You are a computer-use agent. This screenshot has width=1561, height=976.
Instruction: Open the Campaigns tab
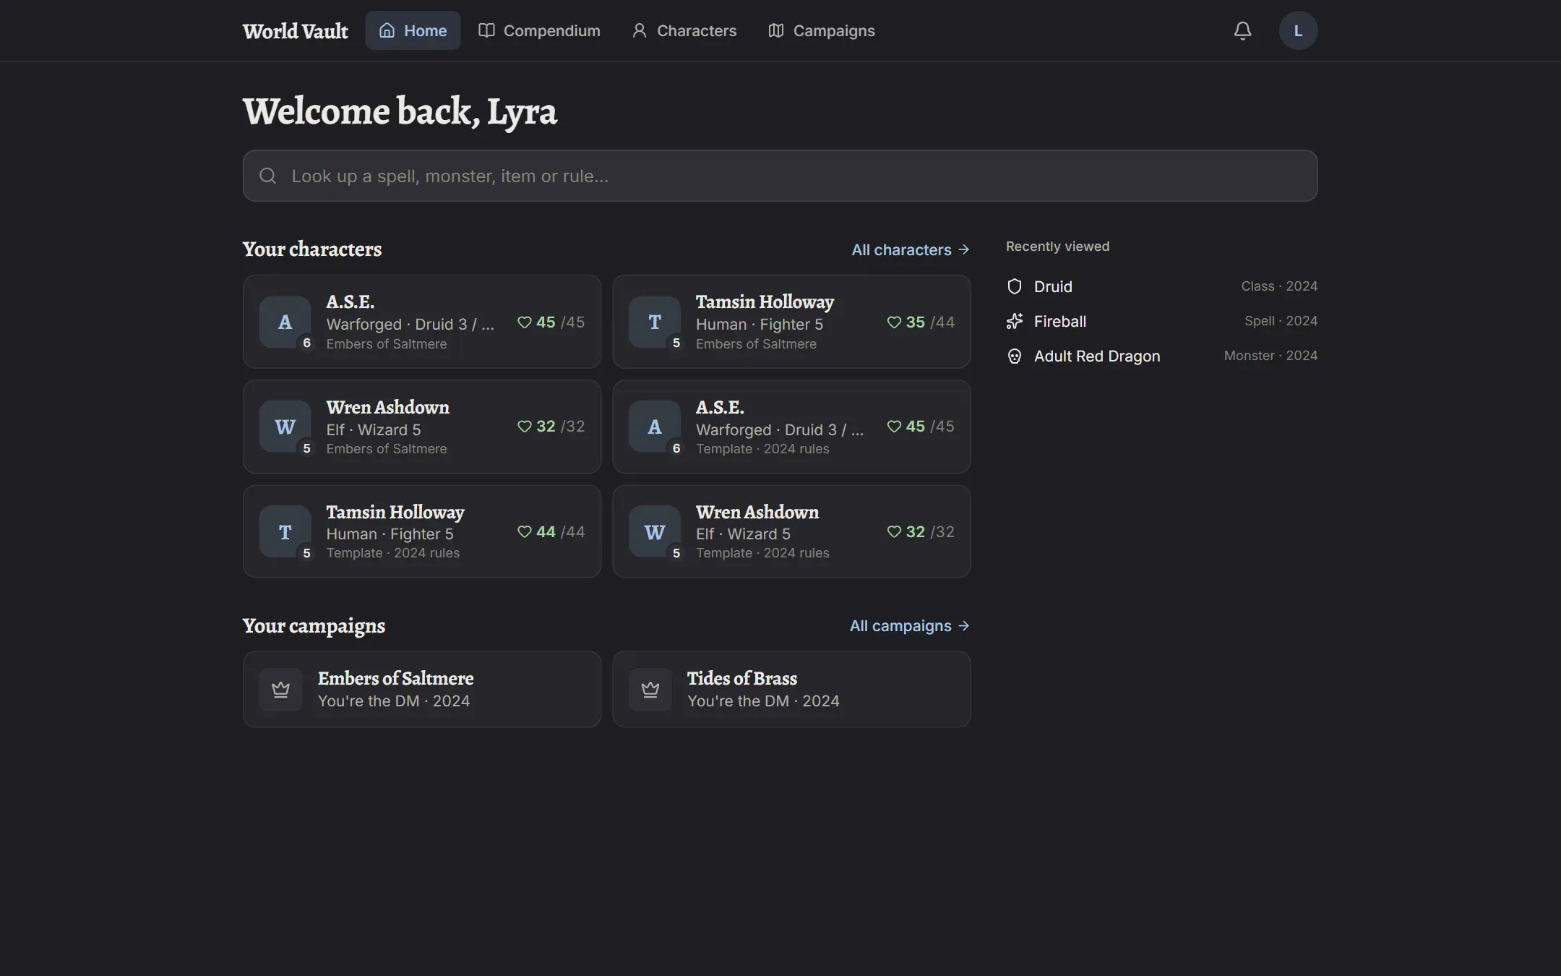[x=821, y=30]
